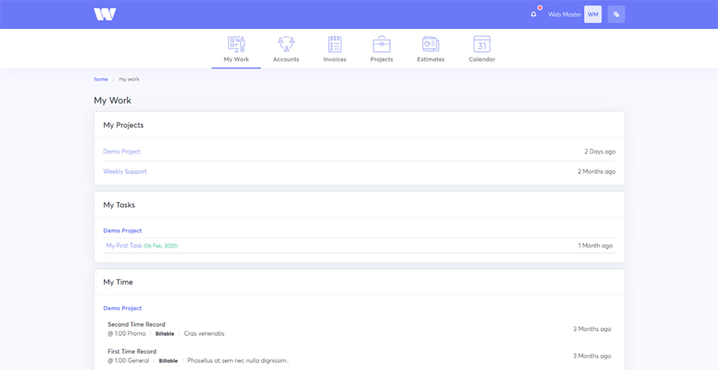Select the My Work icon
The image size is (718, 370).
236,44
